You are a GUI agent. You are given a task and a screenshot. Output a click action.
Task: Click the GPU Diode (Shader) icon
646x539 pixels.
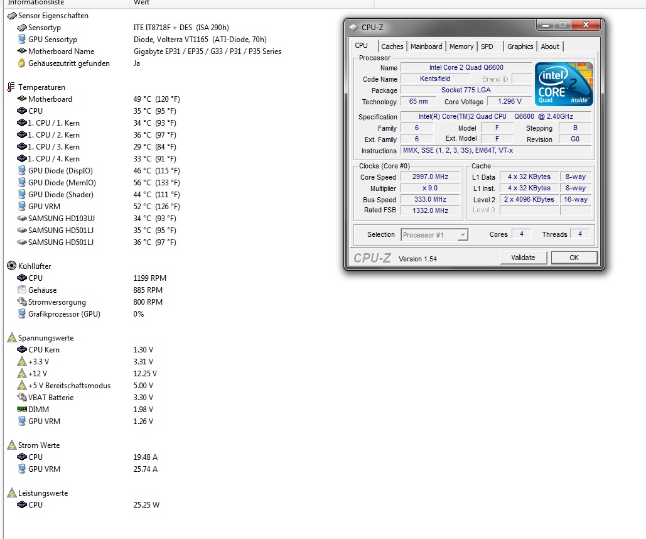pos(22,194)
